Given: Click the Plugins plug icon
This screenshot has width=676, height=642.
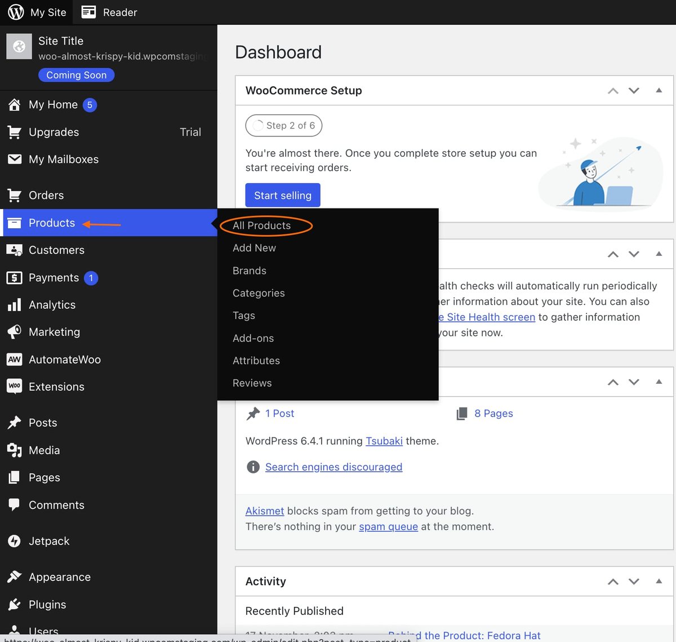Looking at the screenshot, I should click(x=15, y=604).
